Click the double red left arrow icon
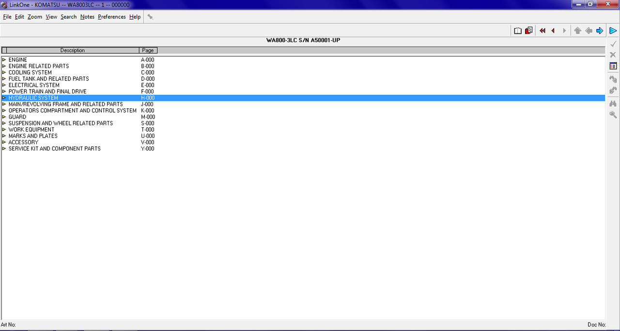Viewport: 620px width, 331px height. 542,30
